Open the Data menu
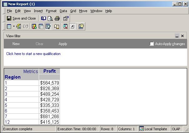189x133 pixels. click(63, 11)
